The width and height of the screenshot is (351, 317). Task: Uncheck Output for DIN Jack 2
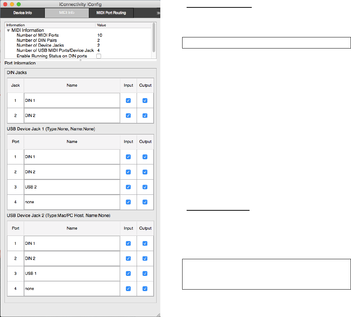(x=145, y=116)
